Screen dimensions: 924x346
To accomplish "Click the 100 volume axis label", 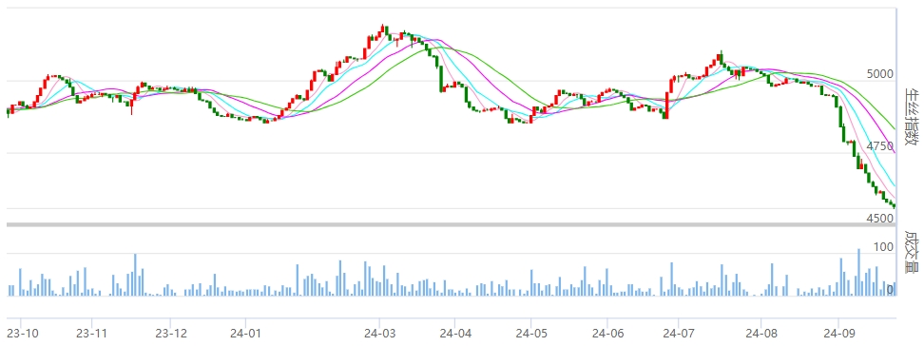I will pyautogui.click(x=883, y=247).
